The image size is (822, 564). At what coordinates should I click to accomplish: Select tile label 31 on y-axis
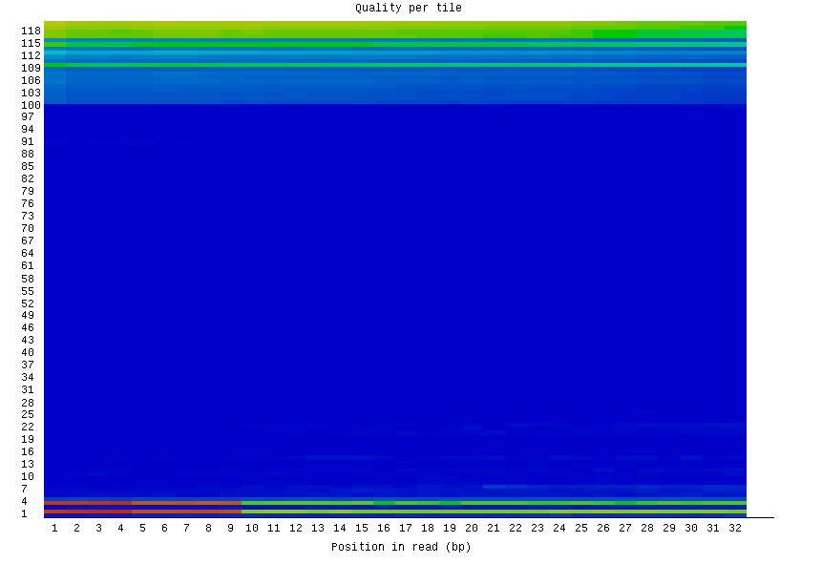[28, 390]
